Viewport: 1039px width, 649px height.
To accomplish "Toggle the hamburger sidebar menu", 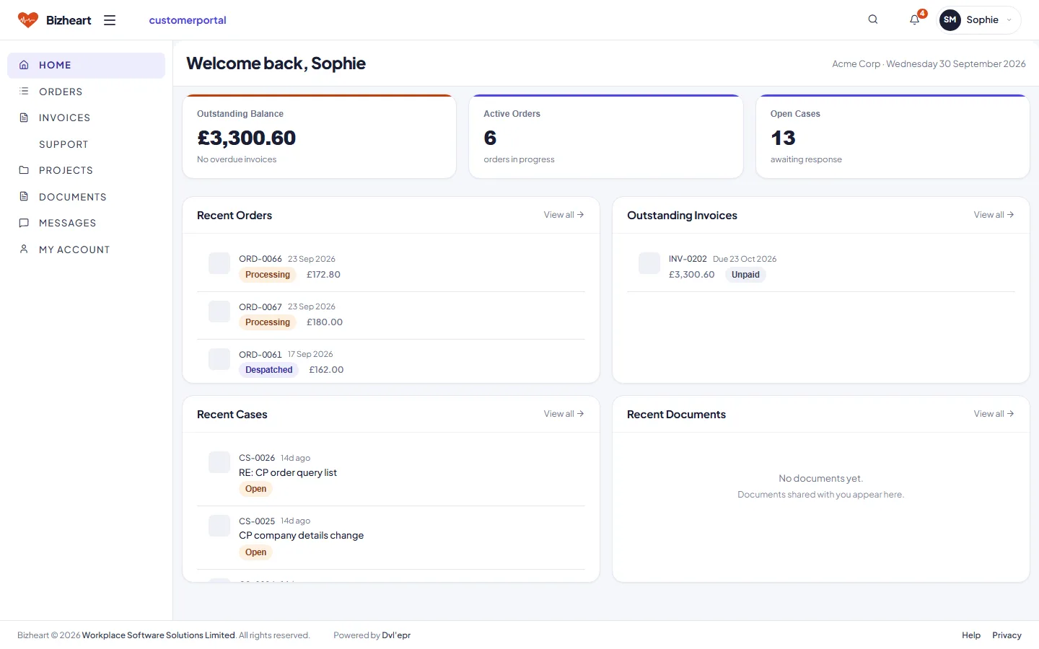I will (x=110, y=20).
